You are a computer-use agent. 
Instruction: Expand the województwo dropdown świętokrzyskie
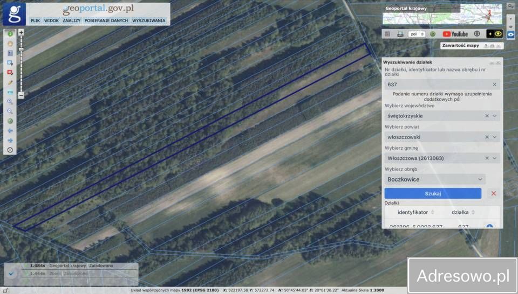click(495, 116)
